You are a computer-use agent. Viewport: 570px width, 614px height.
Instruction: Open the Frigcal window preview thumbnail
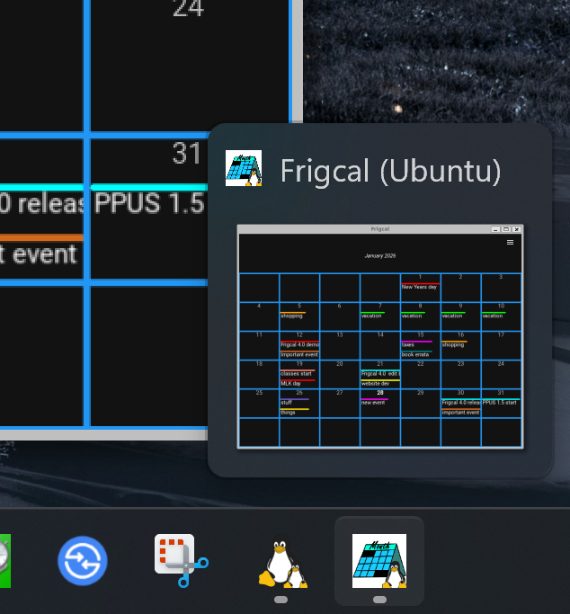pyautogui.click(x=380, y=336)
